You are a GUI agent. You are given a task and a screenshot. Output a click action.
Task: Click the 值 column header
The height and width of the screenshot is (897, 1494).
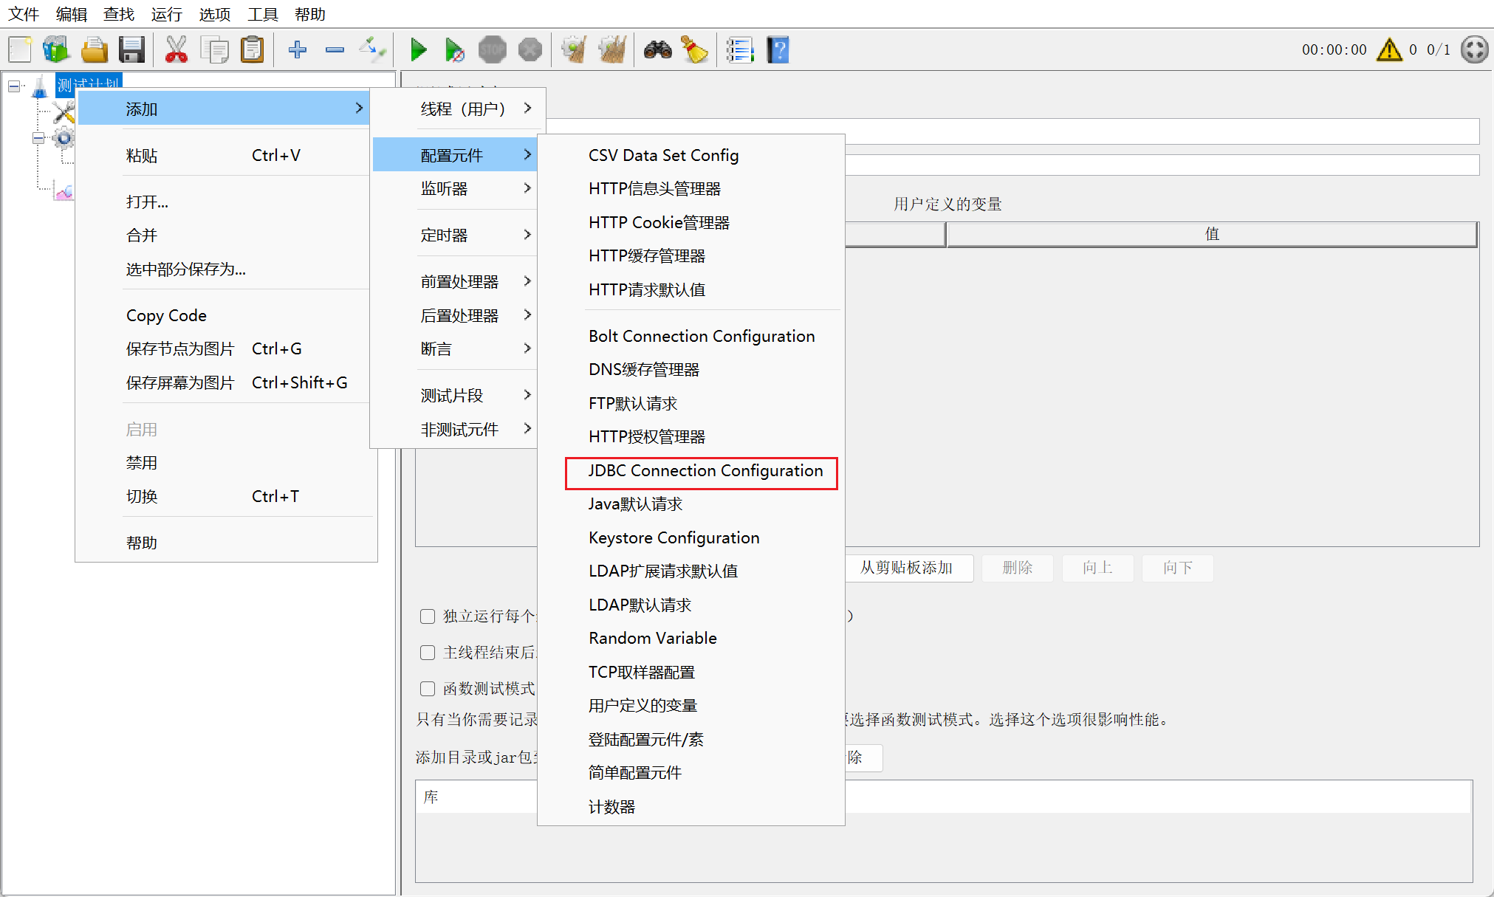1211,234
